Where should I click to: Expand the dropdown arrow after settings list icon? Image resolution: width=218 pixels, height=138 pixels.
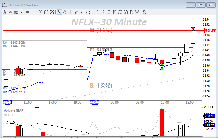tap(21, 12)
